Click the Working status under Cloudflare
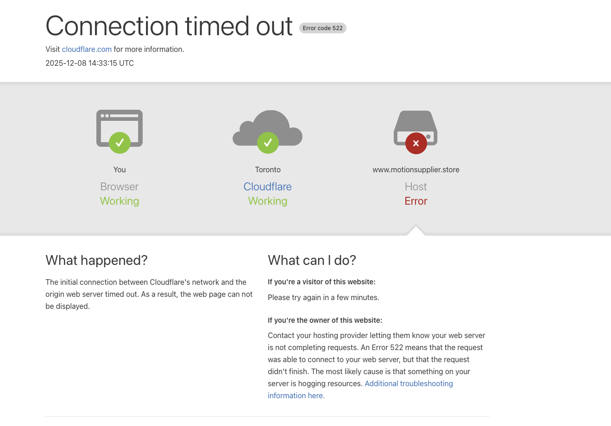 click(x=268, y=201)
